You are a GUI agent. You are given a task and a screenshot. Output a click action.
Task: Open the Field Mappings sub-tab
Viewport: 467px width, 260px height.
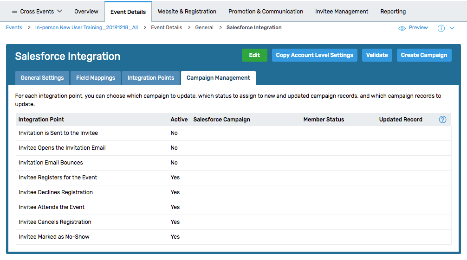[96, 78]
